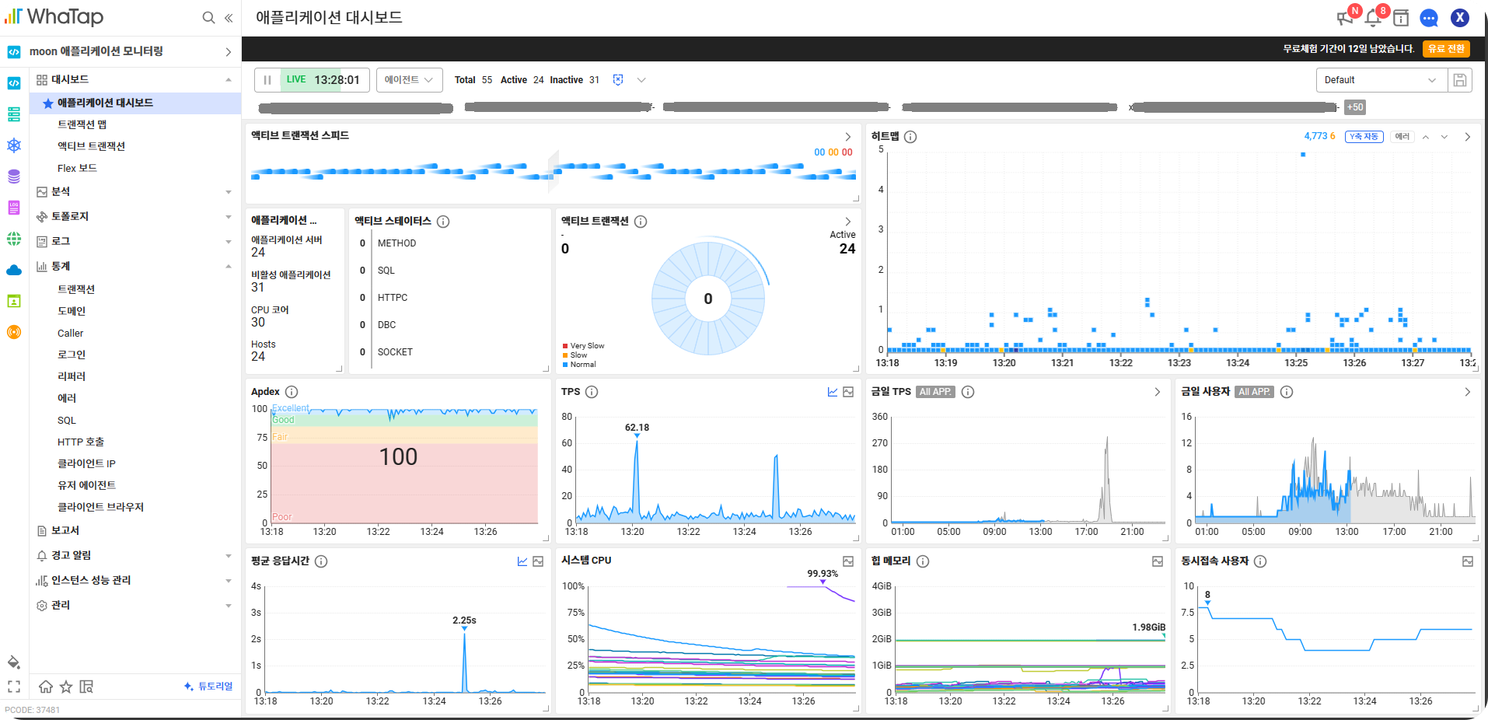Open the blue chat support bubble
Image resolution: width=1488 pixels, height=720 pixels.
[1429, 18]
